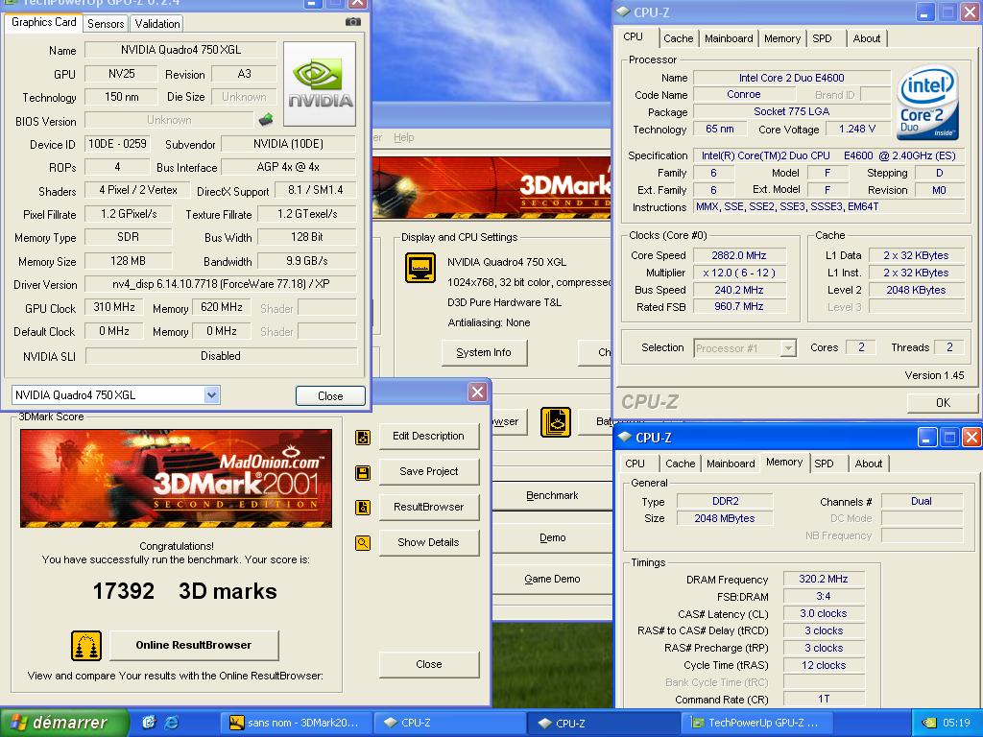The width and height of the screenshot is (983, 737).
Task: Click the Specification field in CPU-Z
Action: click(828, 155)
